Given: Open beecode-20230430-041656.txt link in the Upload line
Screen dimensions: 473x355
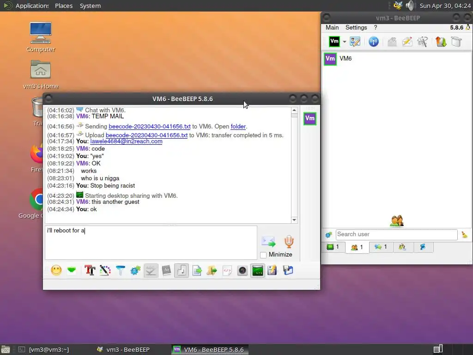Looking at the screenshot, I should point(146,135).
